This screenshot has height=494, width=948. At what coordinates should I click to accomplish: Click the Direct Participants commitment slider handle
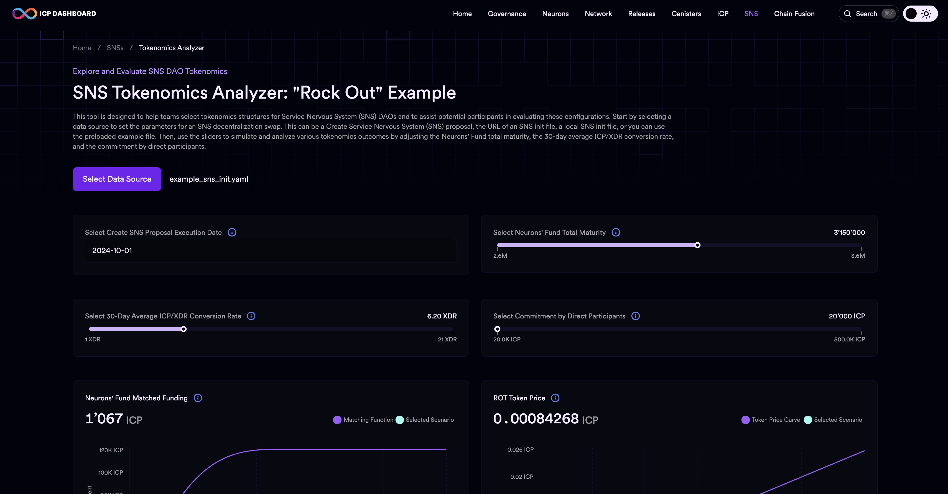497,329
